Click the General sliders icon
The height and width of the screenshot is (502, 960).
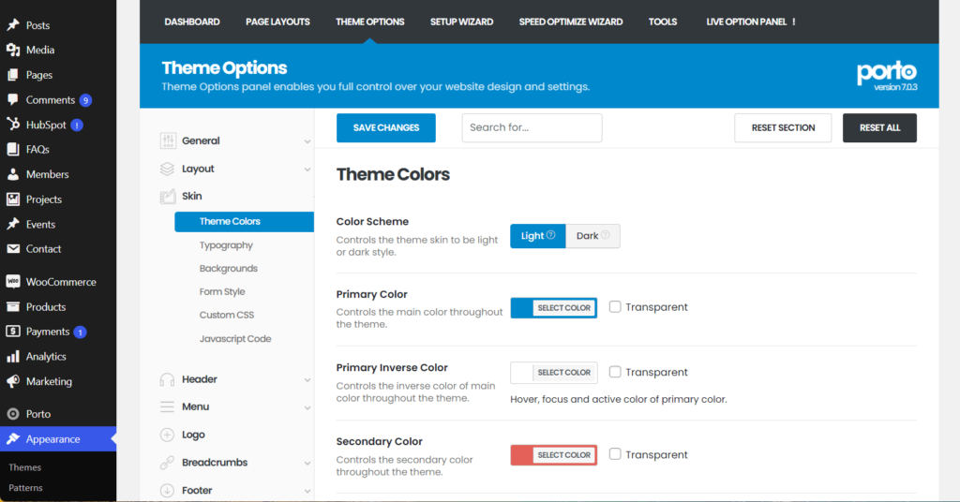tap(168, 140)
